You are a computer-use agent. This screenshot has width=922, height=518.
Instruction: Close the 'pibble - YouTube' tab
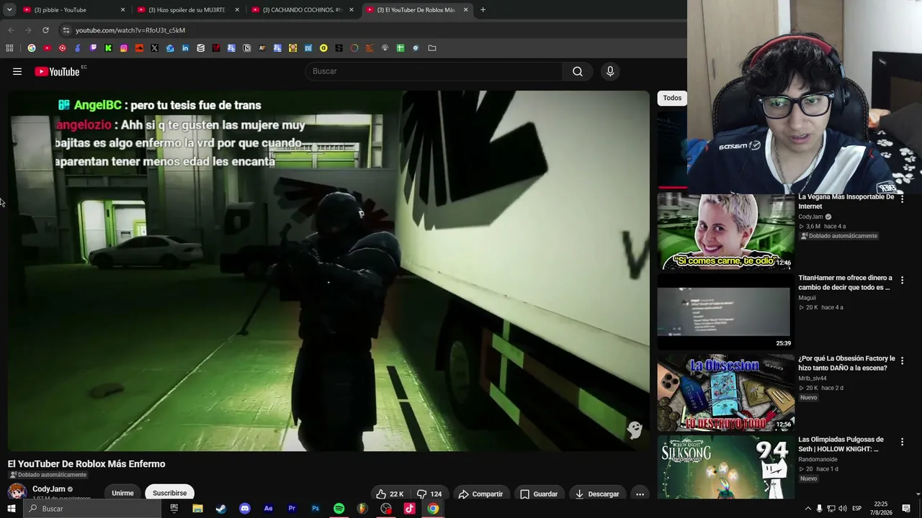pyautogui.click(x=122, y=10)
